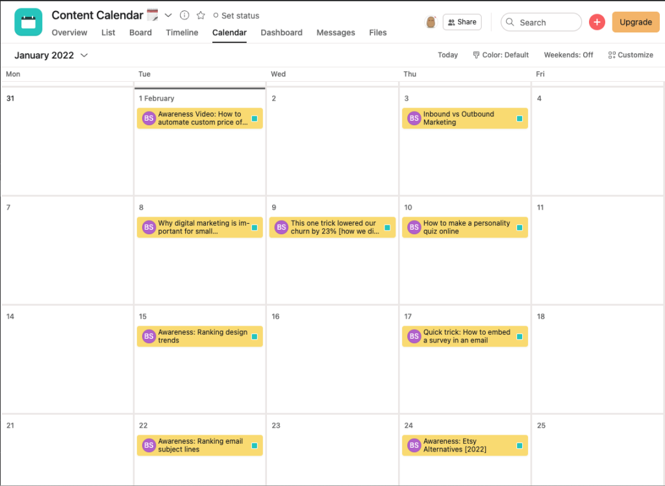
Task: Click Set status circle indicator
Action: click(x=216, y=16)
